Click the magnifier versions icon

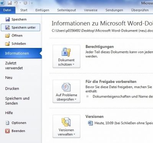coord(66,122)
